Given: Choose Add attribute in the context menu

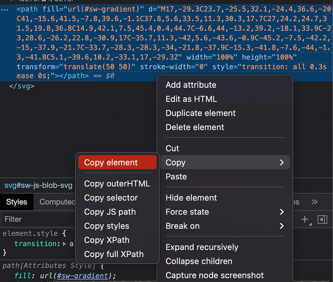Looking at the screenshot, I should tap(225, 85).
